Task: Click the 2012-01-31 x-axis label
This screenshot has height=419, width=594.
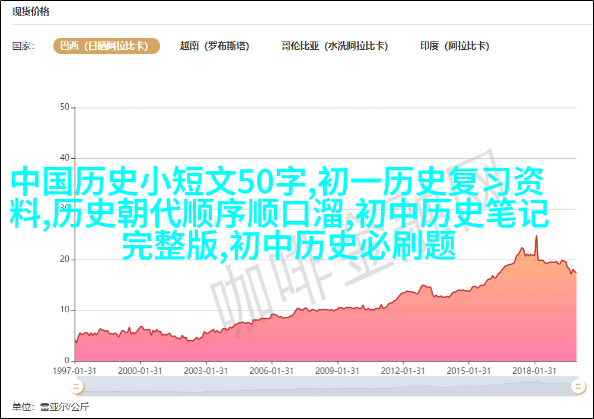Action: 404,370
